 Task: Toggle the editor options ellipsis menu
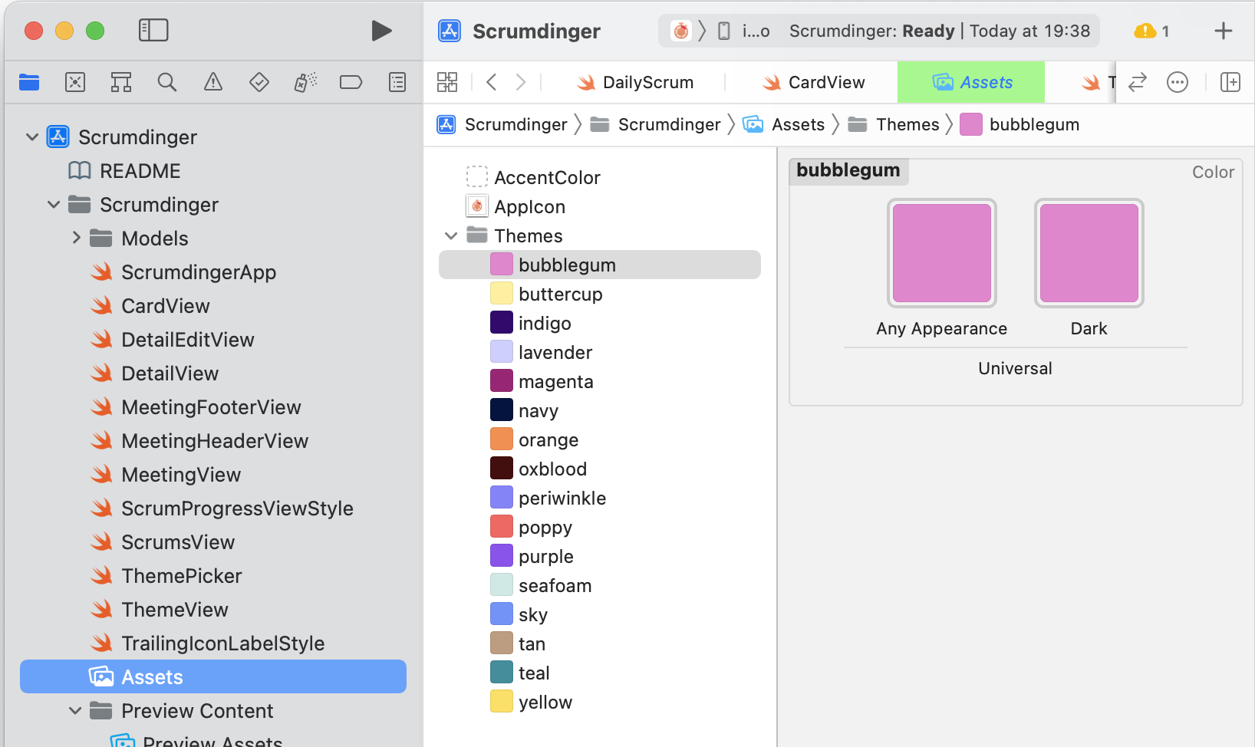1178,82
